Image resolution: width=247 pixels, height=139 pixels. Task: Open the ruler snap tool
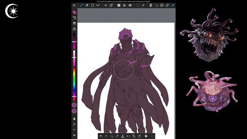tap(167, 5)
